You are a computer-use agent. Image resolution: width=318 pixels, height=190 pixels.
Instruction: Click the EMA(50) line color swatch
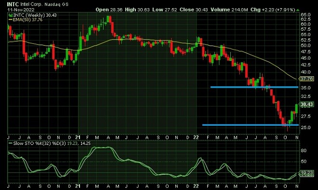[x=11, y=20]
